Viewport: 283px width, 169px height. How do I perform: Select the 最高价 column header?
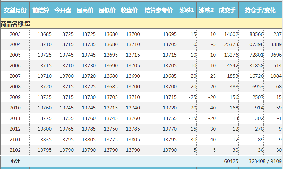pos(85,10)
